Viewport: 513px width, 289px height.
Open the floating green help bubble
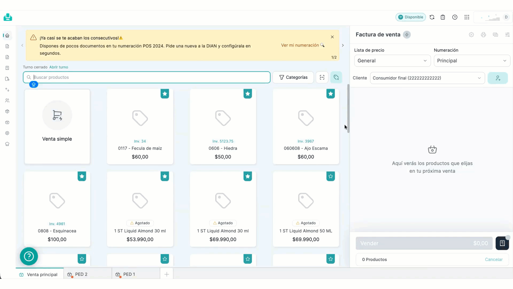29,256
